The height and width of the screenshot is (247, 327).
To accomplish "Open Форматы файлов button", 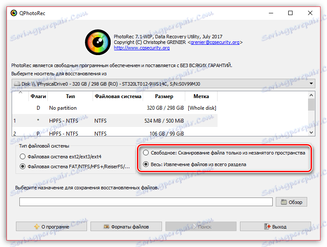I will pyautogui.click(x=126, y=226).
